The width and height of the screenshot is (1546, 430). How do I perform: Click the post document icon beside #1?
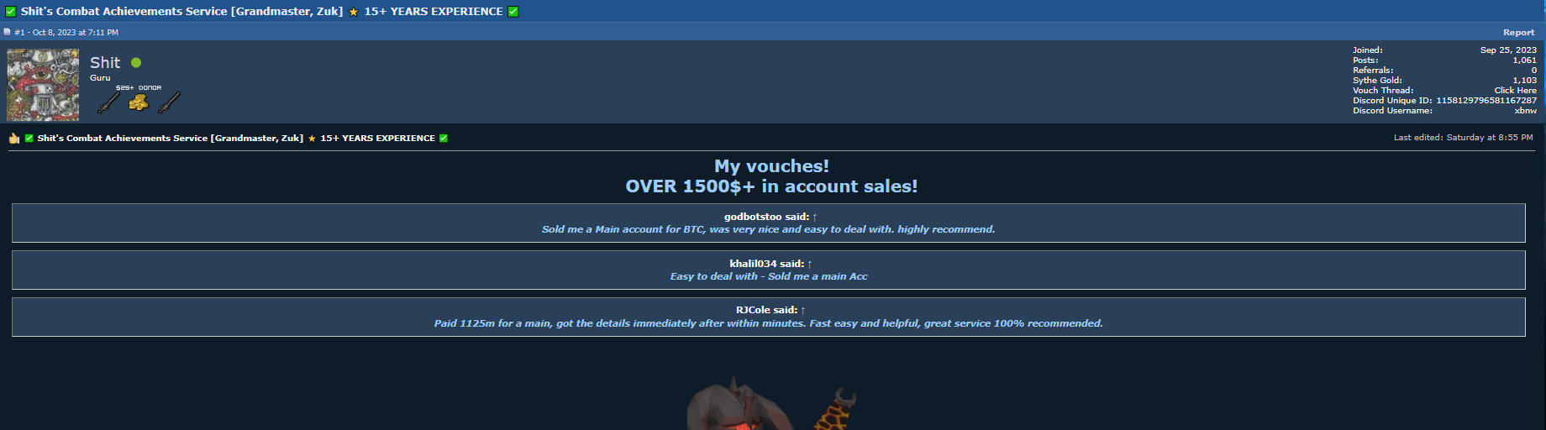tap(8, 32)
